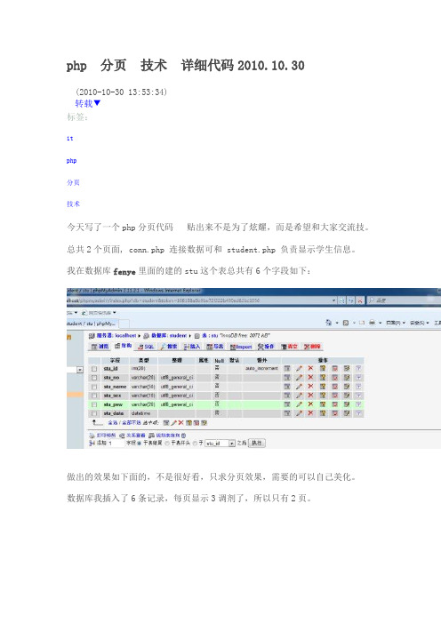441x624 pixels.
Task: Click the fulltext icon in stu_date row
Action: point(358,413)
